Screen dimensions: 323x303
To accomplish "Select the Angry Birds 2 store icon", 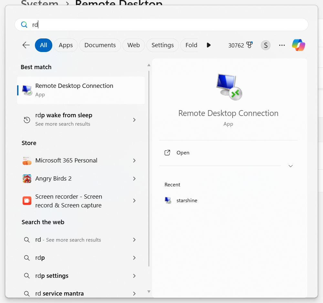I will [27, 179].
